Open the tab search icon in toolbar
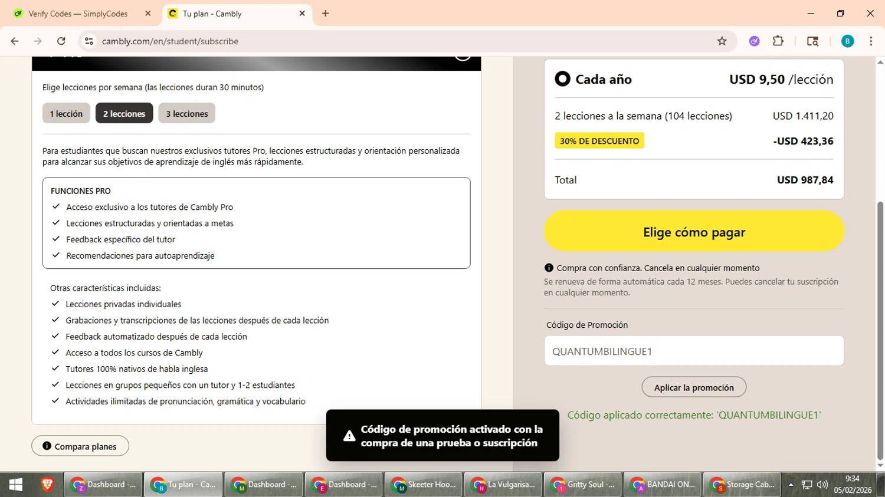This screenshot has height=497, width=885. [812, 41]
